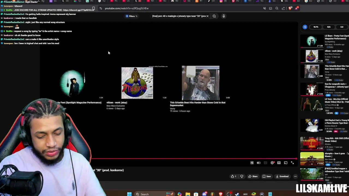Click the cast to TV icon
The height and width of the screenshot is (196, 349).
pos(285,163)
